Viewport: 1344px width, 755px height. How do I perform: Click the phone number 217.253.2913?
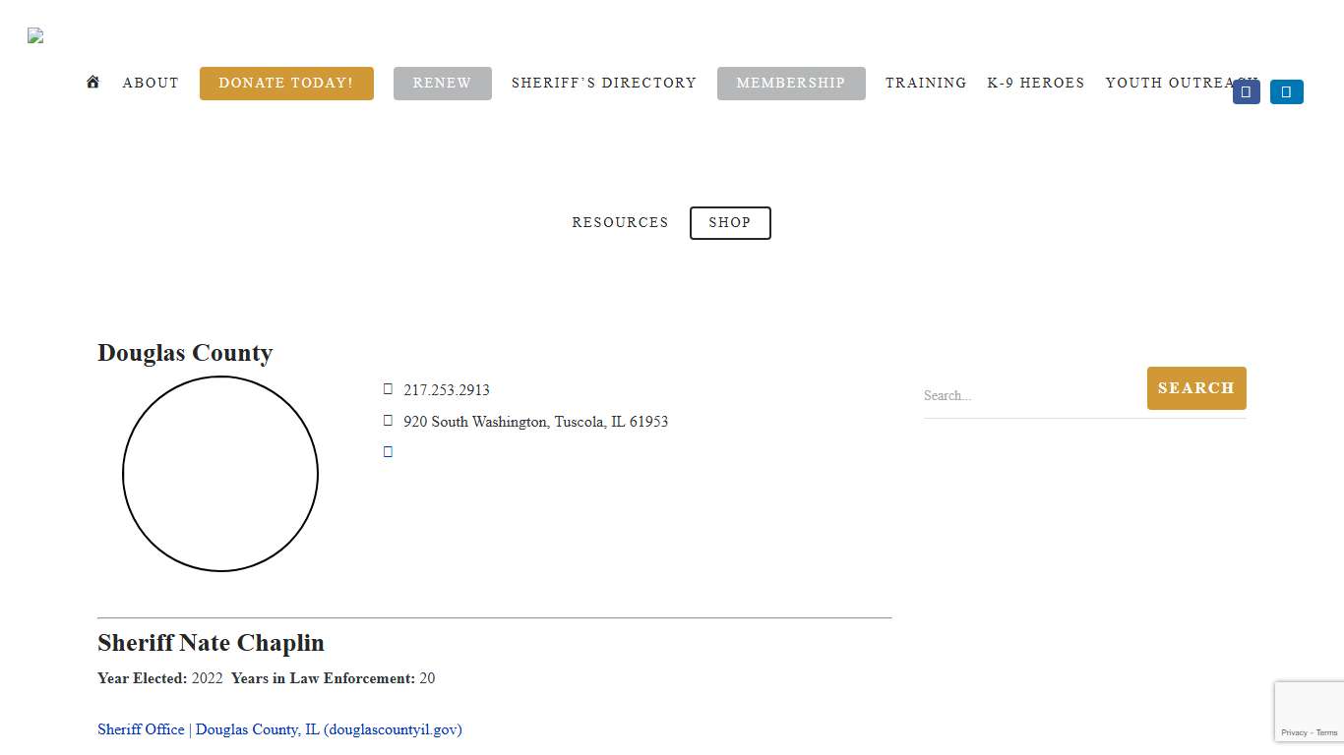point(446,390)
